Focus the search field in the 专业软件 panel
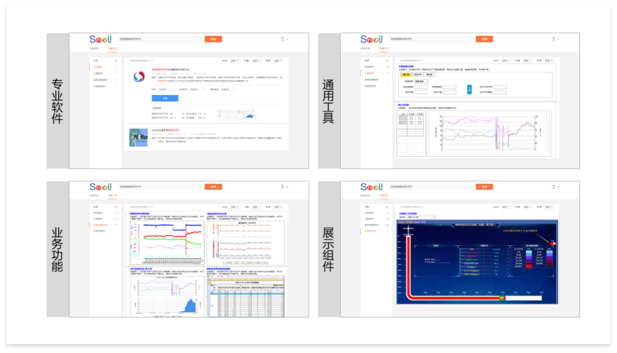 [161, 39]
